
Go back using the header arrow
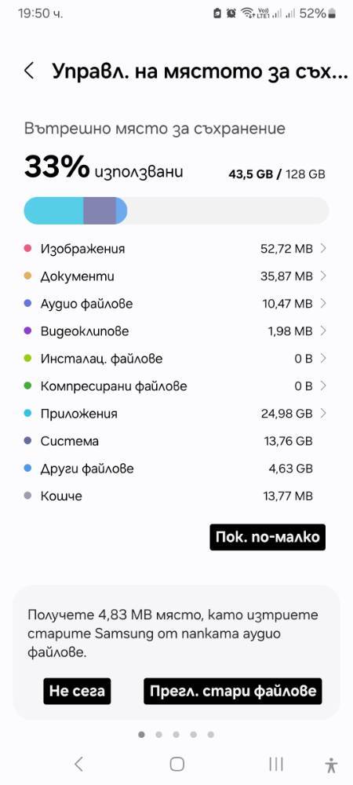click(30, 71)
